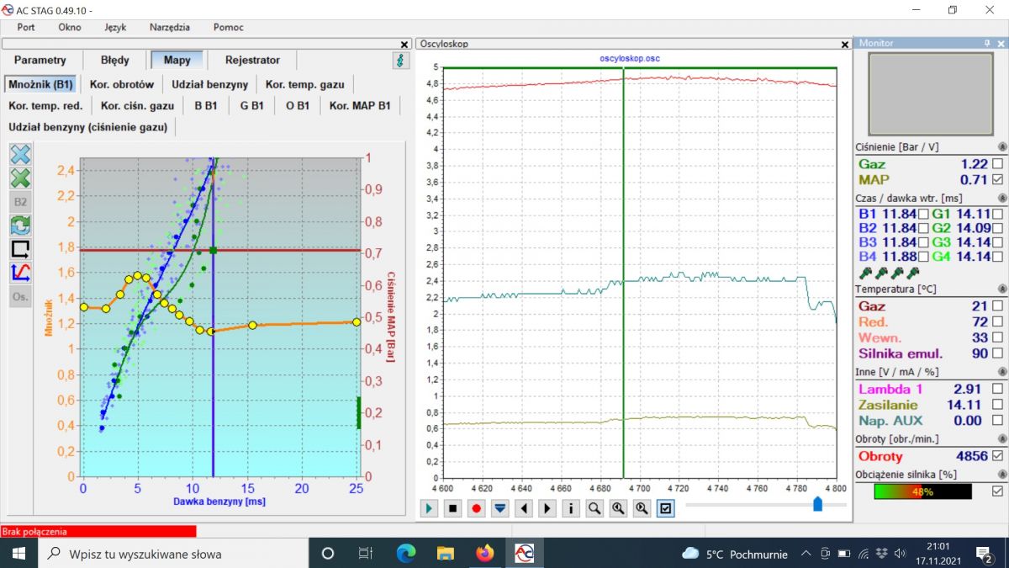
Task: Click the red record button under oscilloscope
Action: pos(477,508)
